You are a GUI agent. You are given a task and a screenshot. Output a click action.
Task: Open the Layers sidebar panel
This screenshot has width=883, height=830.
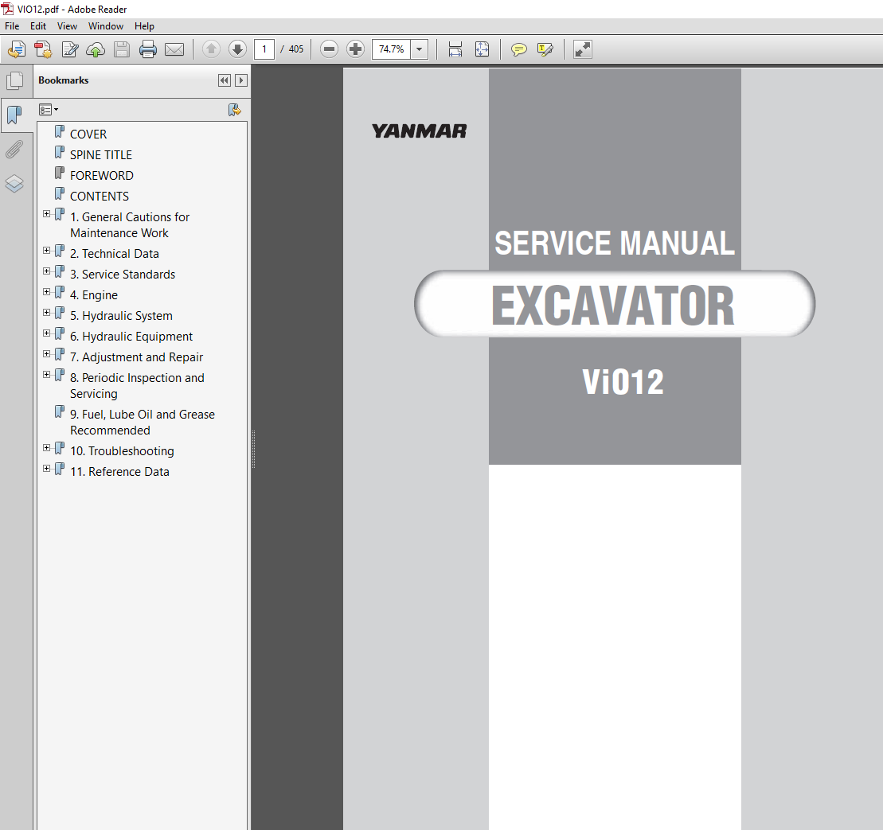point(14,184)
